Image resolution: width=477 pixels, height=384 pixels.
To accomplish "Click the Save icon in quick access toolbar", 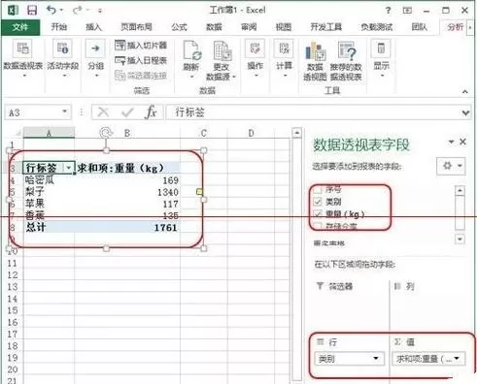I will point(32,11).
